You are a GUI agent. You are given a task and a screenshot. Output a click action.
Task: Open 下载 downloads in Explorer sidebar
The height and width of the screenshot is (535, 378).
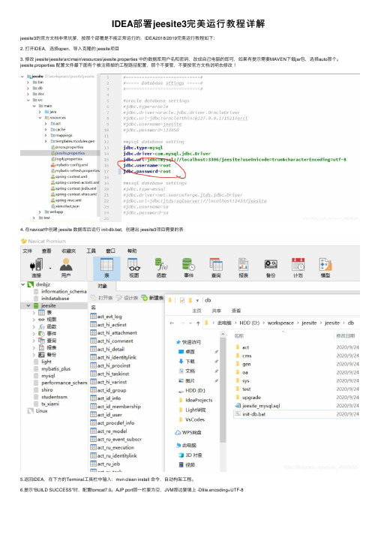tap(187, 361)
